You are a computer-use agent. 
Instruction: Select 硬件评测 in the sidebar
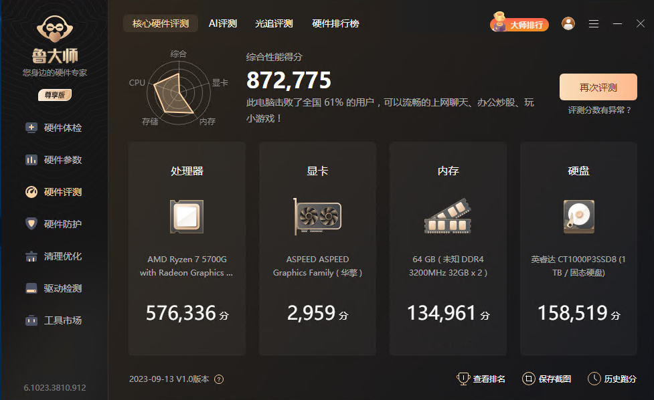(x=54, y=192)
